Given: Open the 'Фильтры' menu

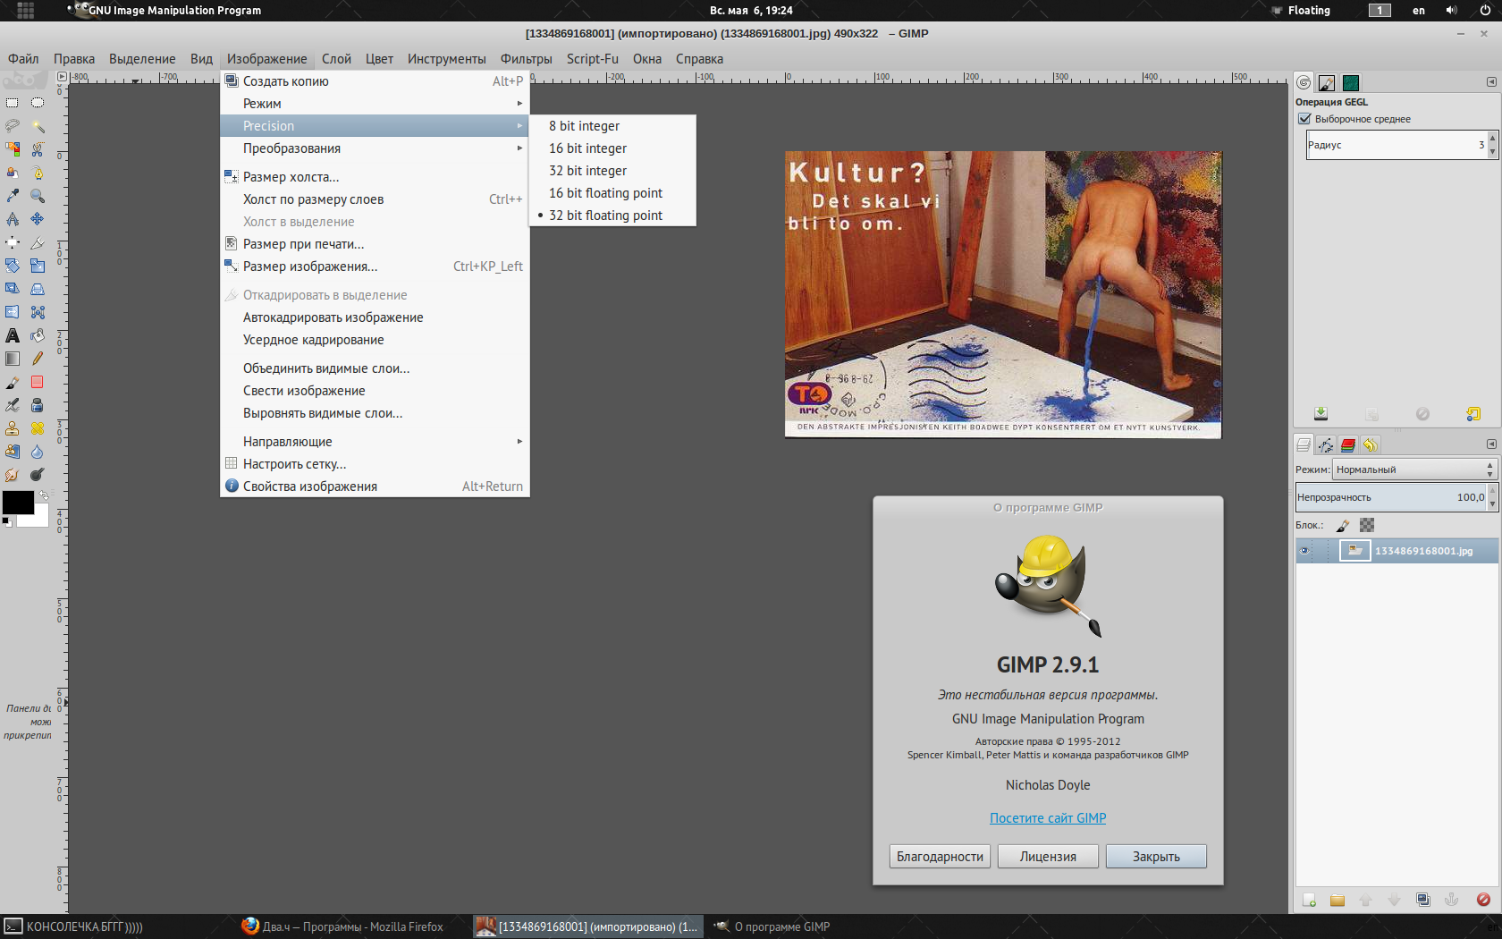Looking at the screenshot, I should [x=526, y=59].
